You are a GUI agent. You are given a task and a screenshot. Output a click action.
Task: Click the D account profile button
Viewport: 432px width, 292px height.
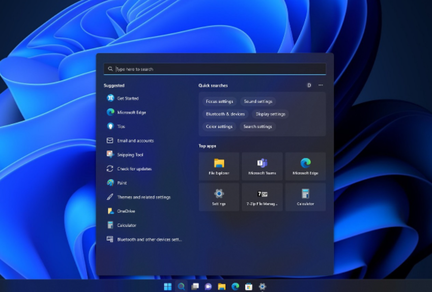[x=309, y=85]
